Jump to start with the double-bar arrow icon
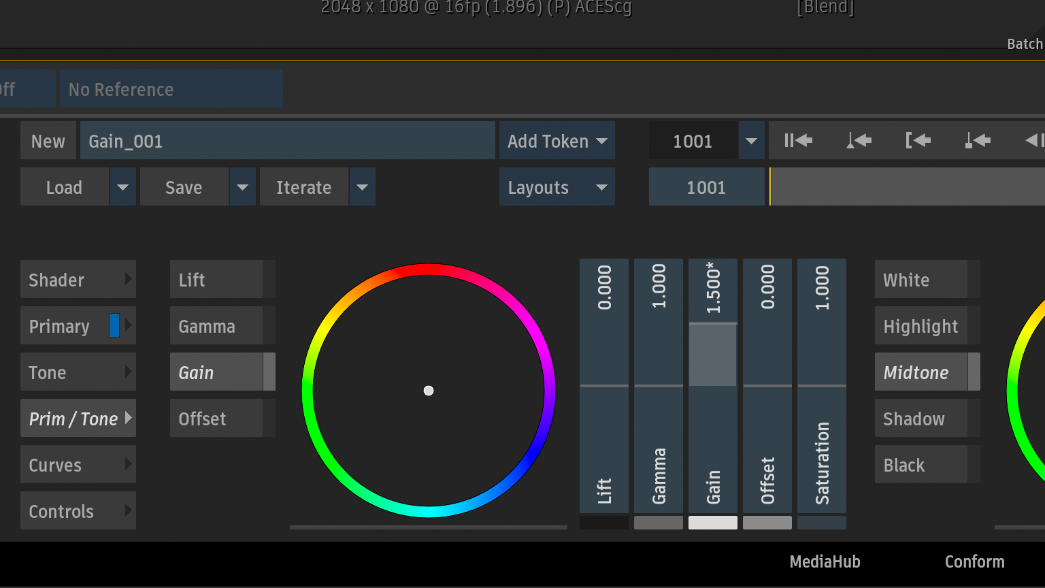Screen dimensions: 1045x588 (798, 141)
